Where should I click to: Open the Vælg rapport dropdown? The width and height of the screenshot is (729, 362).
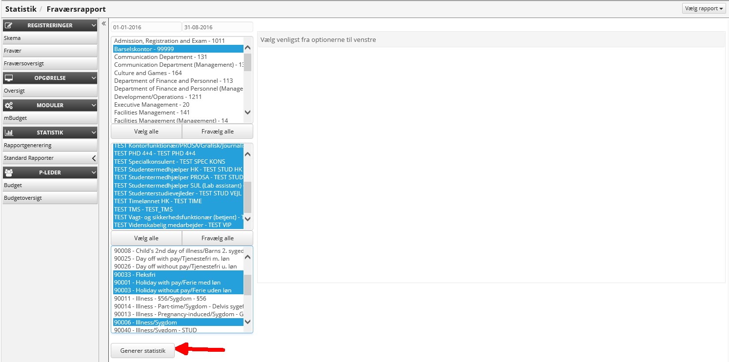[704, 9]
